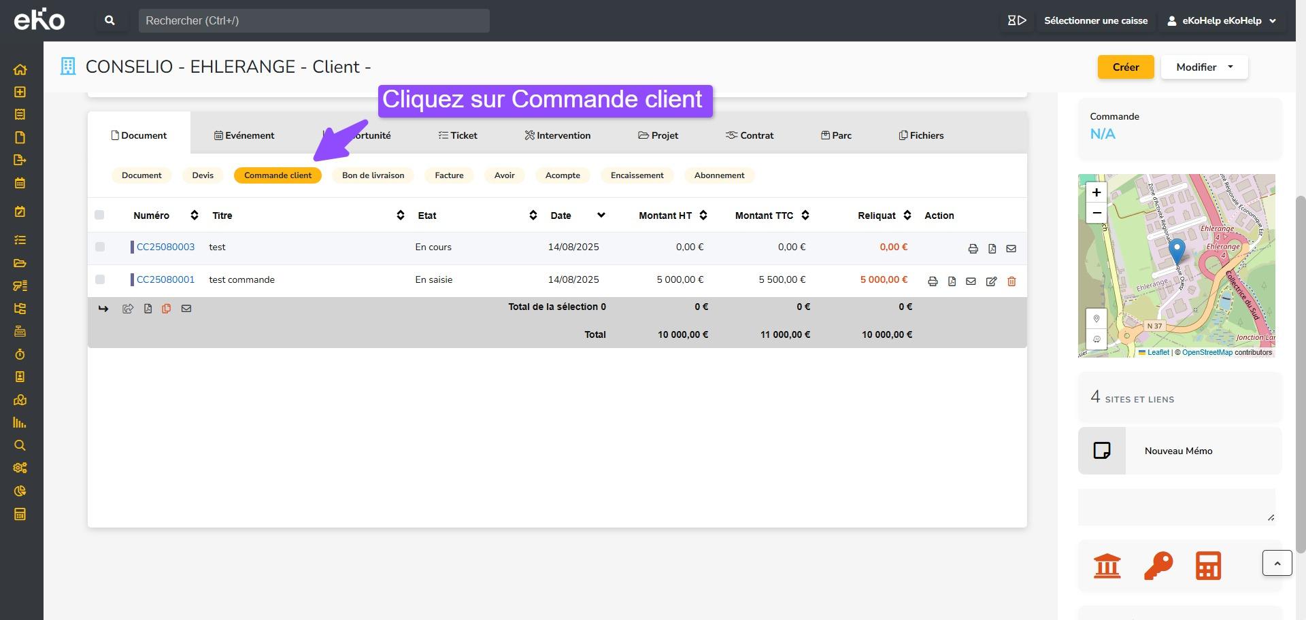Check the box for order CC25080003
This screenshot has height=620, width=1306.
[100, 247]
